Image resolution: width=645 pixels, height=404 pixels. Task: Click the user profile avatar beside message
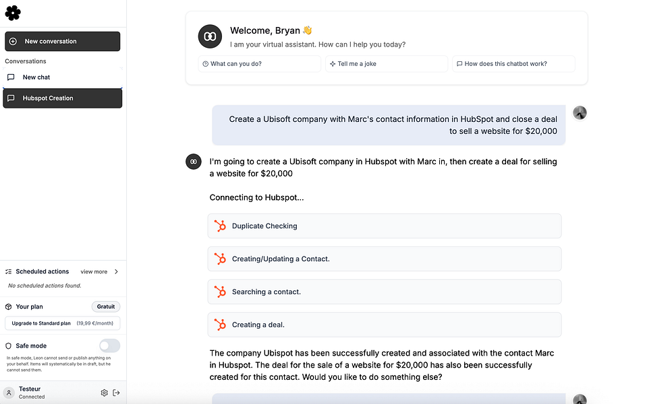pos(580,112)
